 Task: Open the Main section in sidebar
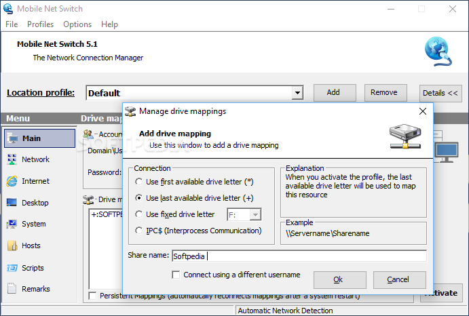coord(31,138)
